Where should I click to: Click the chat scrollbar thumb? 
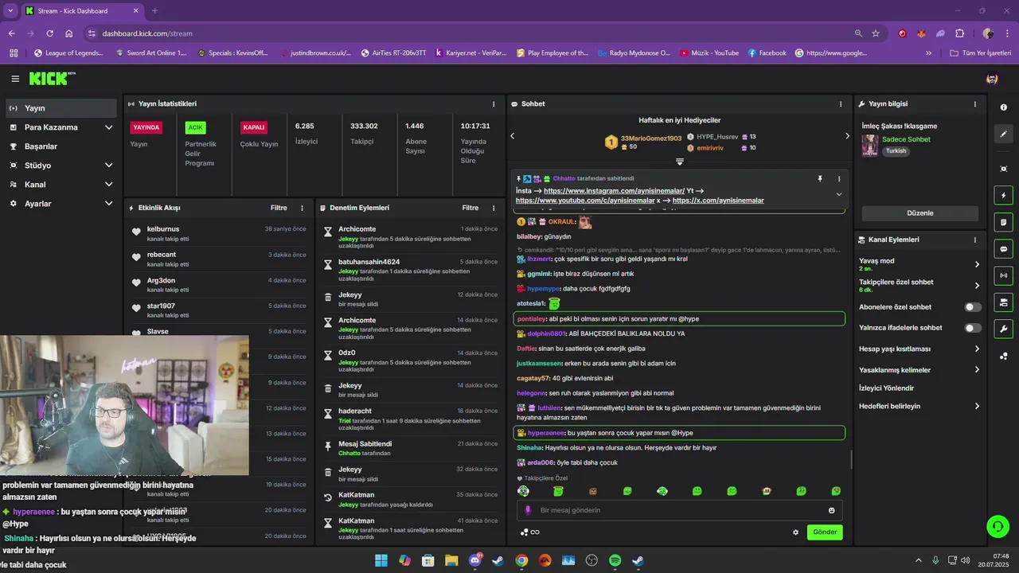point(851,460)
